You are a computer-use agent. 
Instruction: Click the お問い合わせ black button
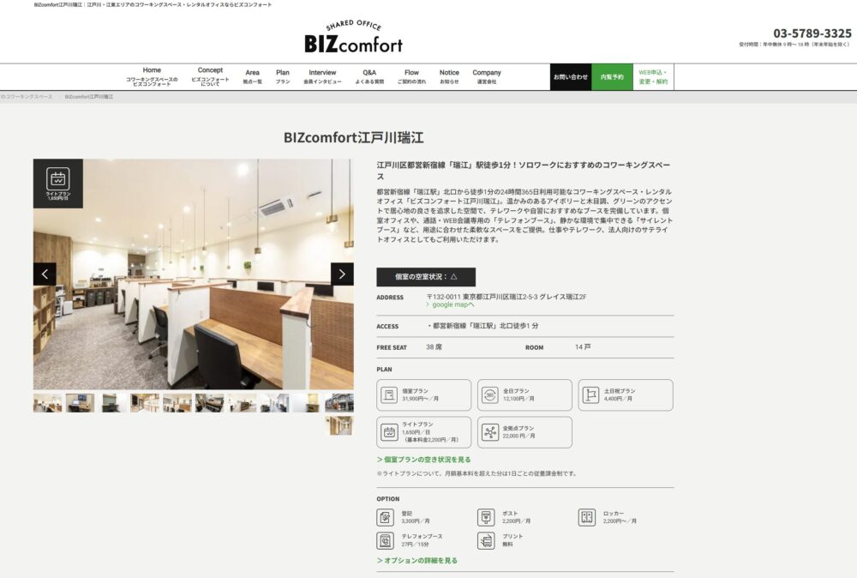571,77
